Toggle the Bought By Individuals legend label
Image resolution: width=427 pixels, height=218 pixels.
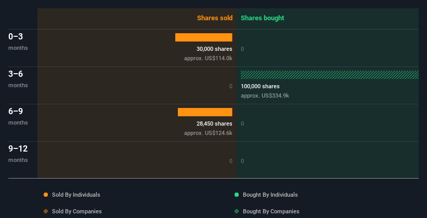coord(270,195)
